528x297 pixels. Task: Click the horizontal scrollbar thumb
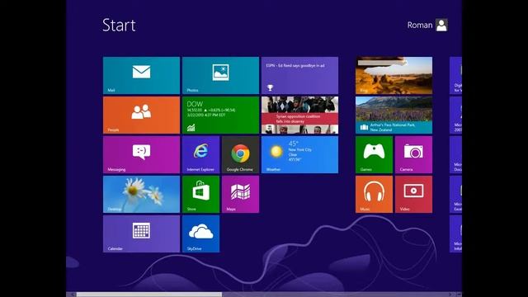[x=149, y=295]
